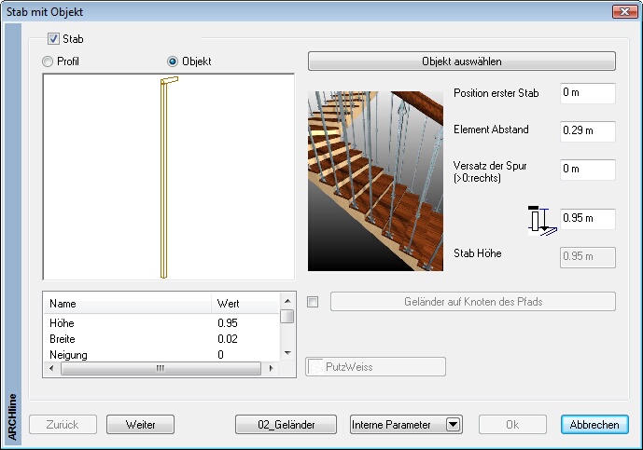Click the disabled Stab Höhe field
The width and height of the screenshot is (643, 450).
pyautogui.click(x=588, y=257)
